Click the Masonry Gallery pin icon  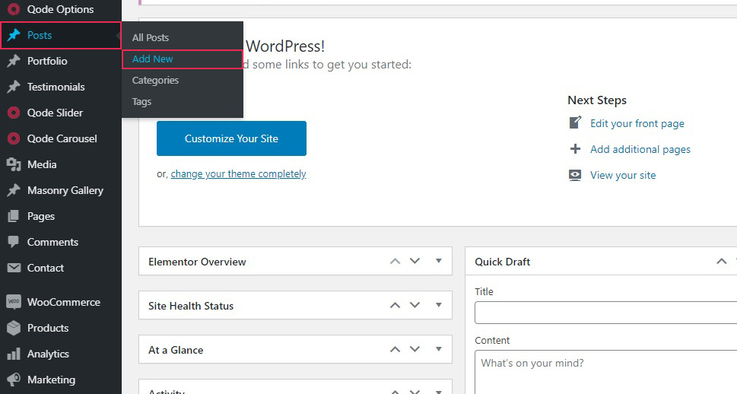click(14, 190)
